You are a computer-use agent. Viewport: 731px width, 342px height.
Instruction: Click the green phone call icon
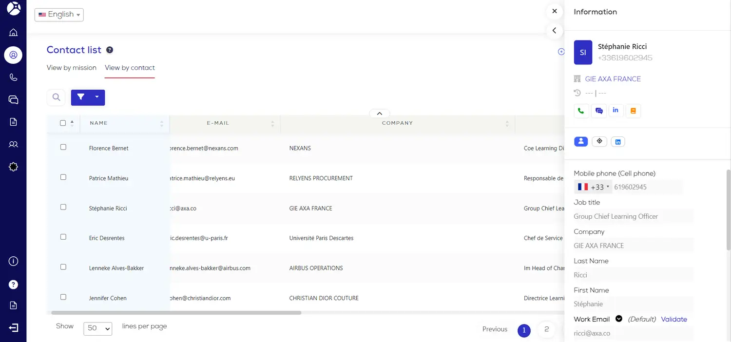pyautogui.click(x=581, y=111)
